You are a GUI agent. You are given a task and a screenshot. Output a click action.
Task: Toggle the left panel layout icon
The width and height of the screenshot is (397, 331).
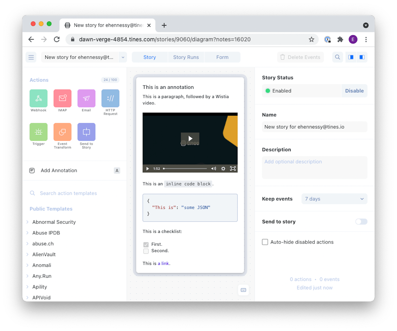351,57
